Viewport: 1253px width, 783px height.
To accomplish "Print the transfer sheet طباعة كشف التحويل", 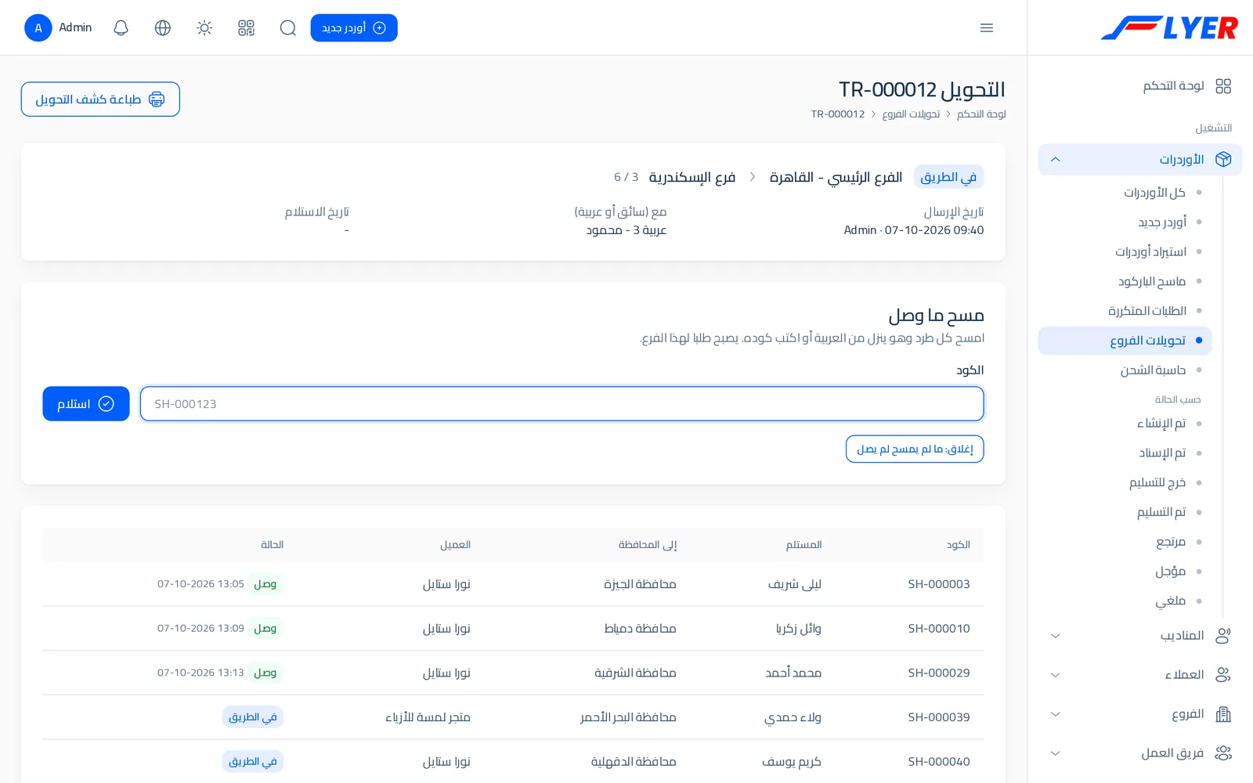I will click(x=100, y=99).
